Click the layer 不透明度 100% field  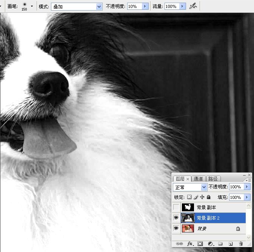pyautogui.click(x=237, y=187)
